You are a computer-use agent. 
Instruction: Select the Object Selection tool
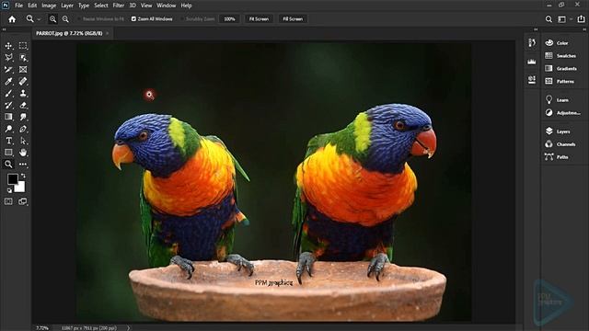point(23,57)
